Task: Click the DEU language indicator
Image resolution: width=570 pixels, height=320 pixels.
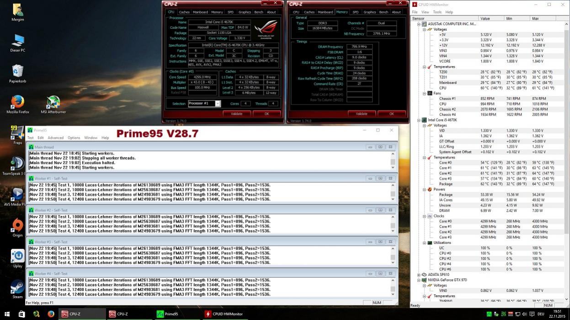Action: tap(540, 314)
